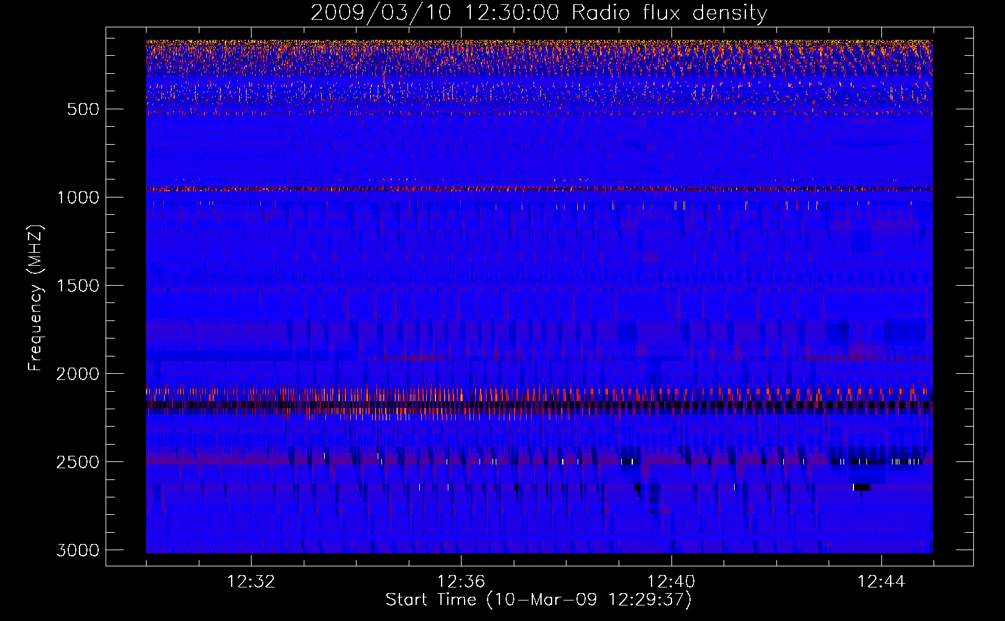Select the 12:40 time tick label

pos(671,582)
